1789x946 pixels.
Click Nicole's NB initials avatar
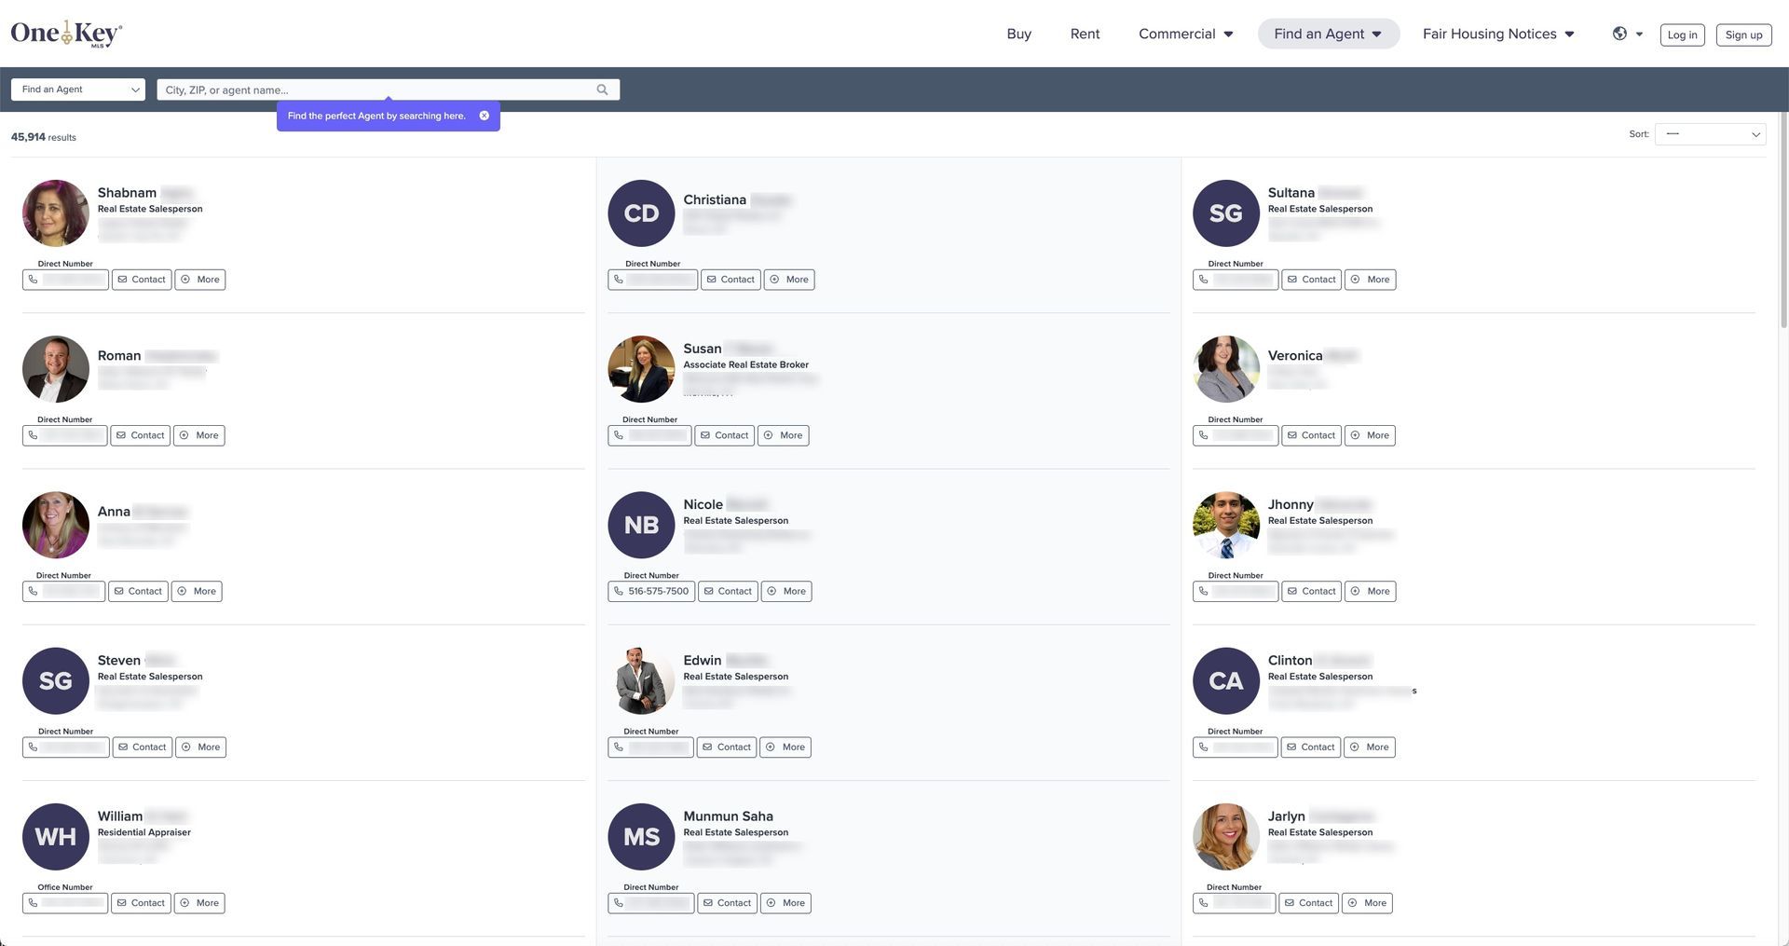(x=641, y=525)
